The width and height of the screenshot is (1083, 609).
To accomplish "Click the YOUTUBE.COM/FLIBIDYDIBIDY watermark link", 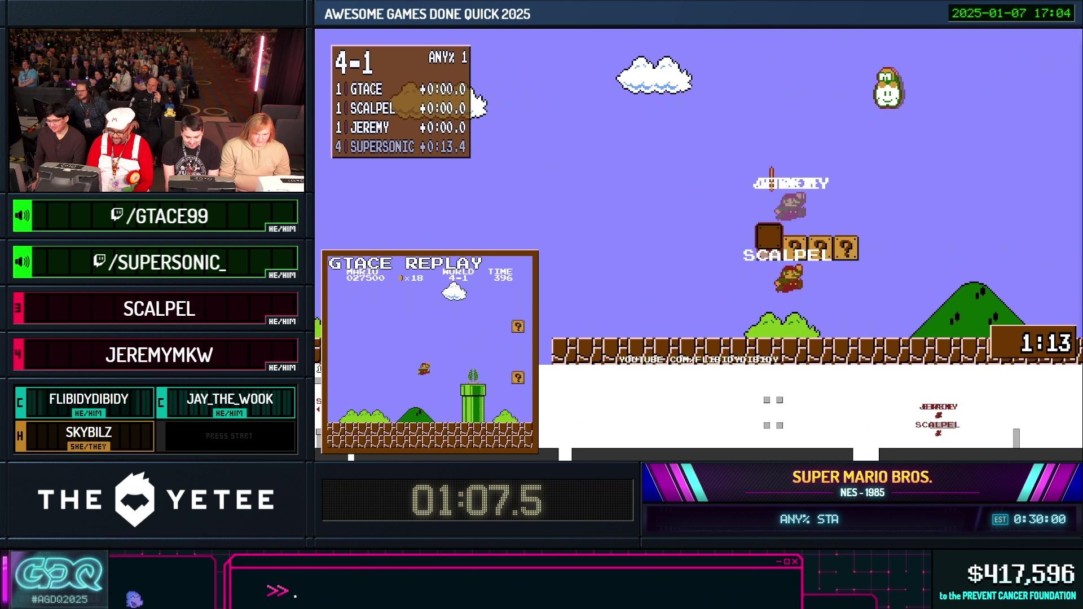I will [698, 359].
